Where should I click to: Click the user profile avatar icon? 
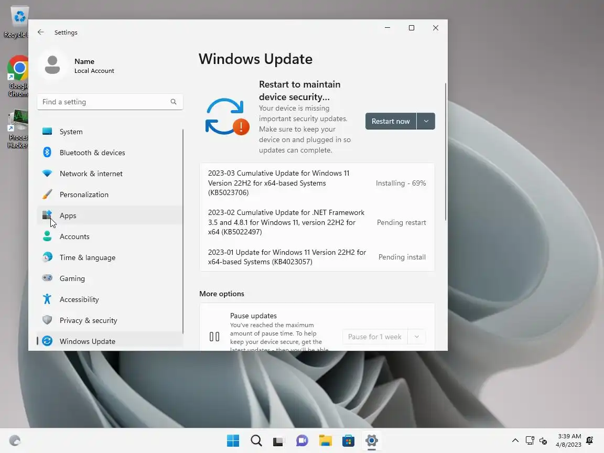pos(52,65)
